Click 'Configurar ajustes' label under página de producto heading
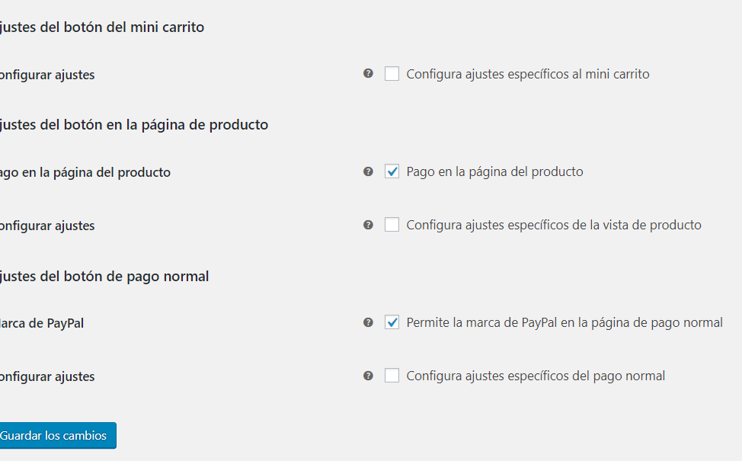 (x=46, y=226)
